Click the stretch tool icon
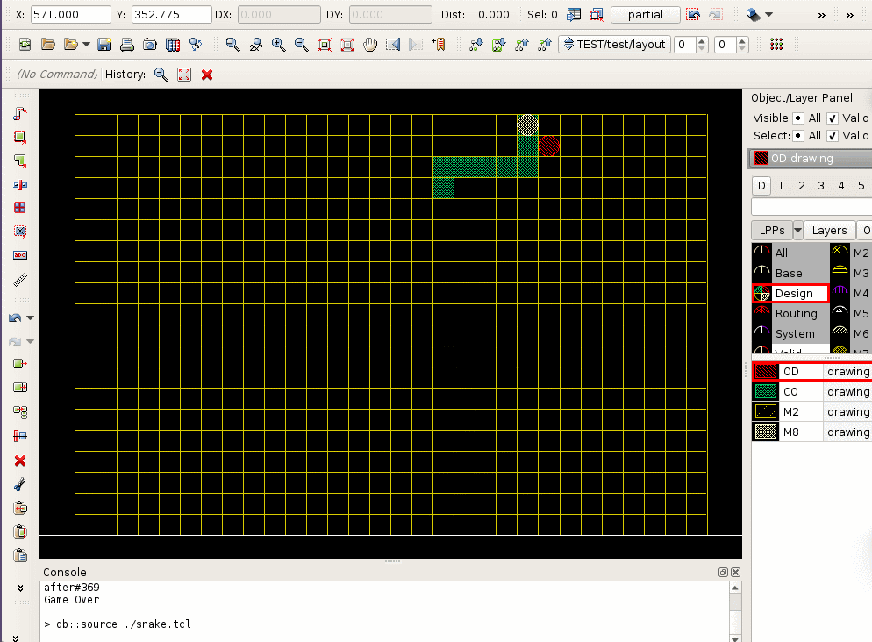 tap(20, 388)
